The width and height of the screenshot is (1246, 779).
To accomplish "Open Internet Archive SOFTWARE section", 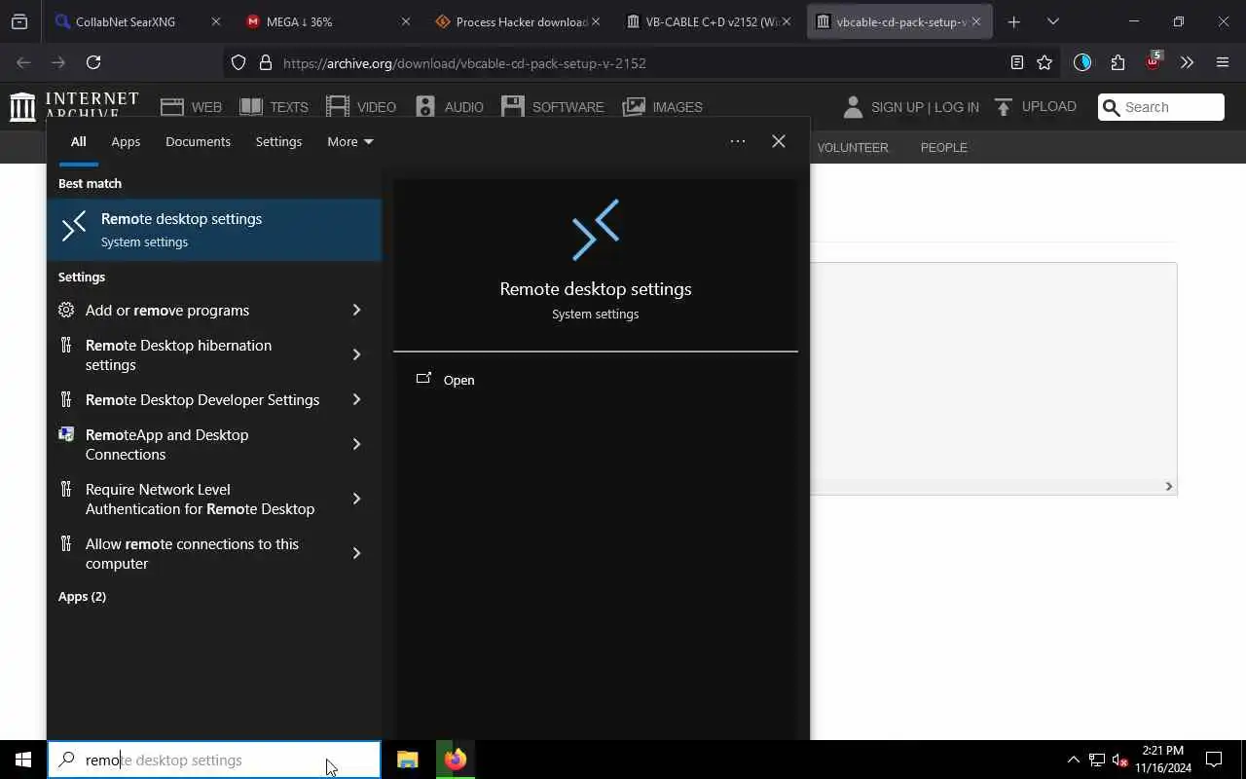I will [553, 107].
